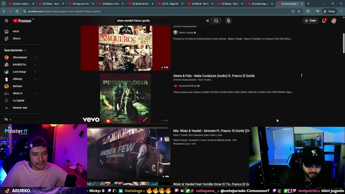The width and height of the screenshot is (345, 194).
Task: Switch to the Éxtasis - YouTube tab
Action: click(51, 4)
